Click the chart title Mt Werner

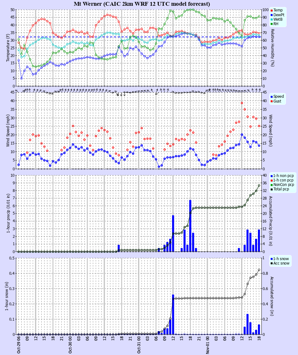coord(142,4)
